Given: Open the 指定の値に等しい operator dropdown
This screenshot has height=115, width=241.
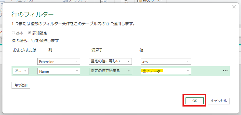Looking at the screenshot, I should coord(110,61).
